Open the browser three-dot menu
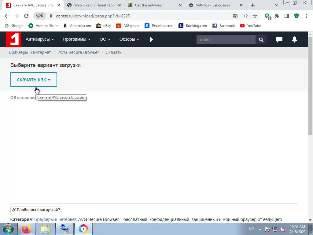The height and width of the screenshot is (235, 313). pyautogui.click(x=306, y=16)
